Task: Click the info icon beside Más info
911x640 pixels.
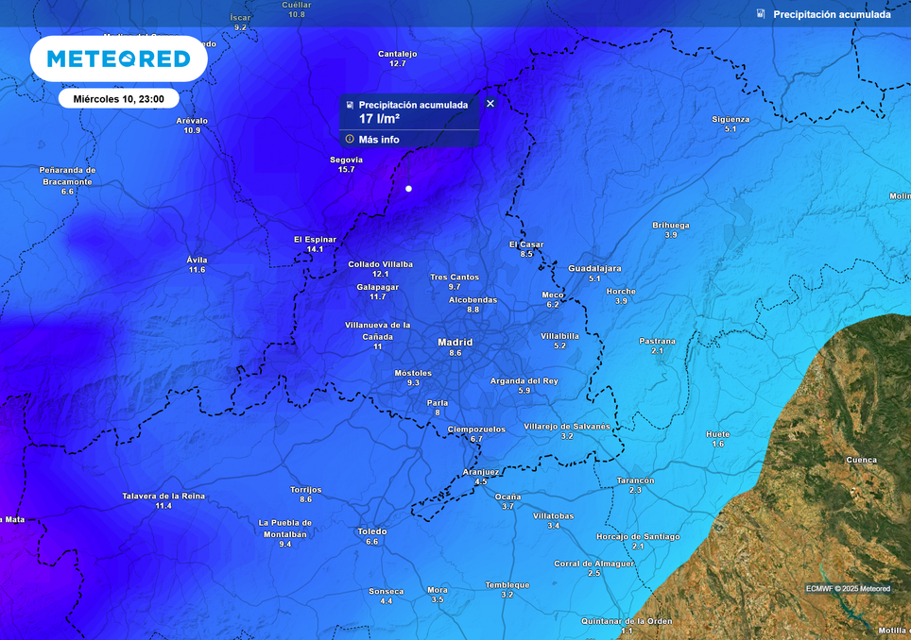Action: click(350, 139)
